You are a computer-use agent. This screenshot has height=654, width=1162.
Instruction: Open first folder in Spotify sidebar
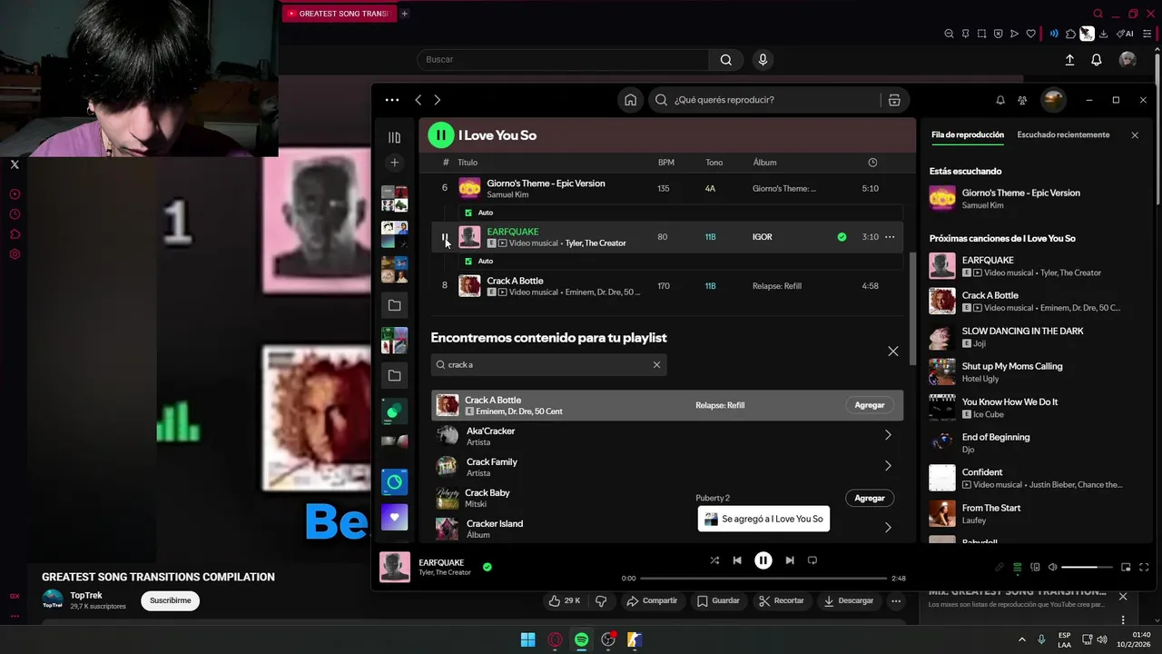(x=394, y=306)
